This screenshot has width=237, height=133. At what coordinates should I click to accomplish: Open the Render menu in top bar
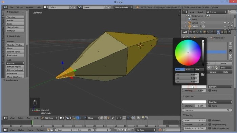tap(20, 7)
